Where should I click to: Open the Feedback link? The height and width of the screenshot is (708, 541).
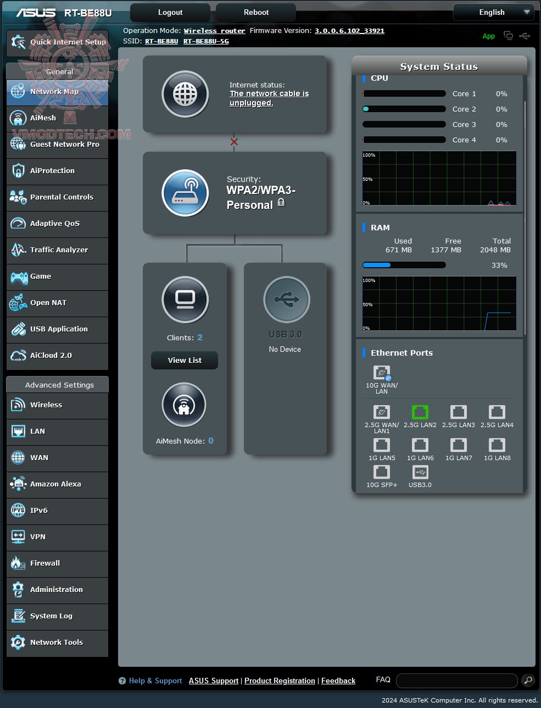click(x=338, y=681)
